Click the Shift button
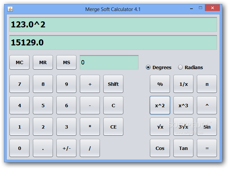 click(x=113, y=84)
